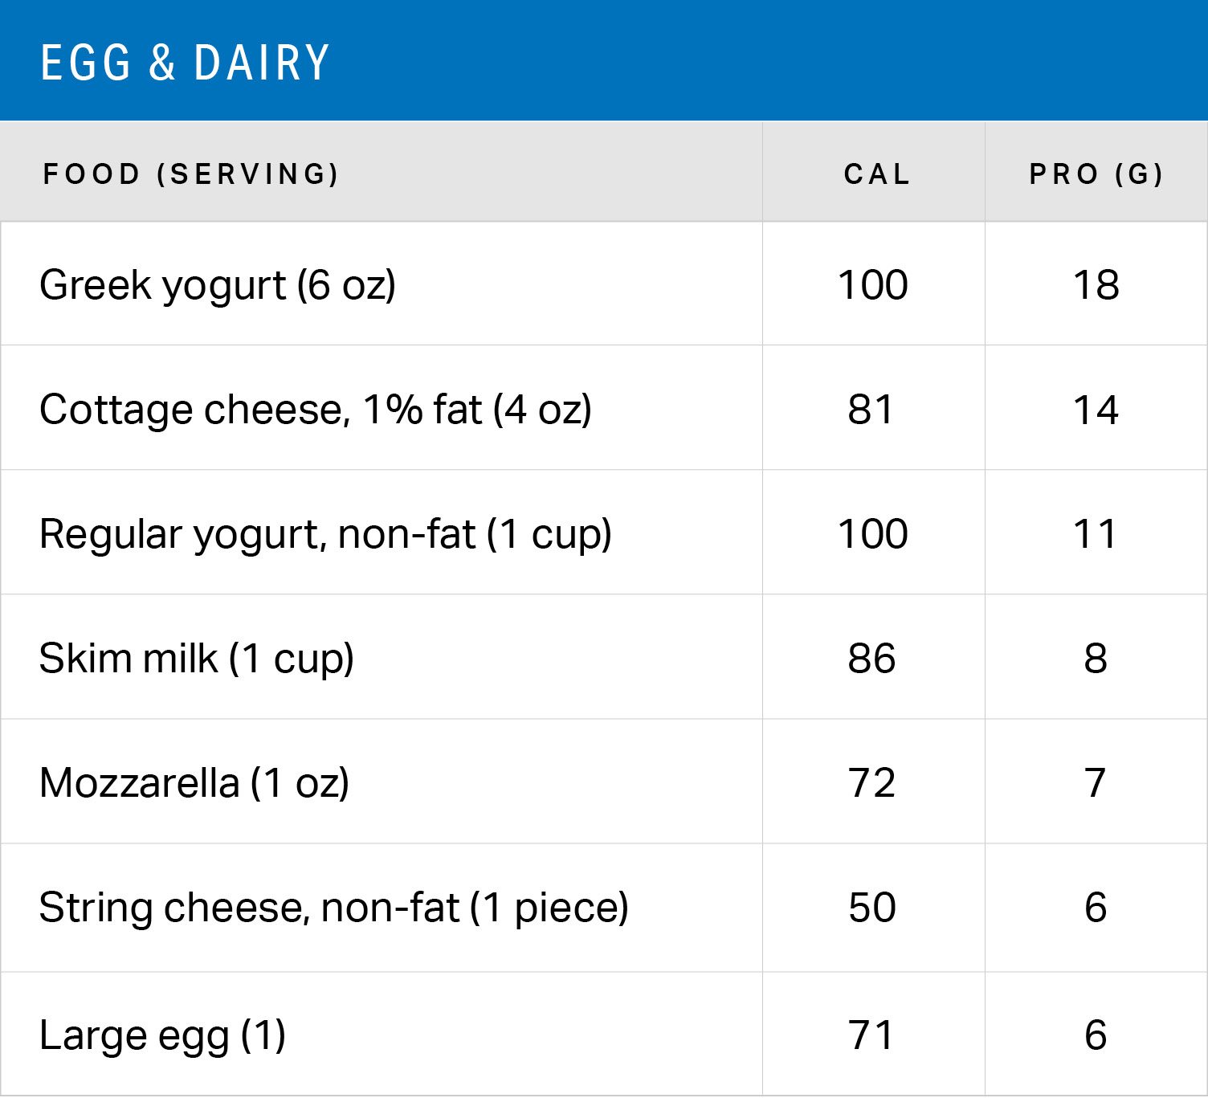
Task: Click Cottage cheese's calorie value 81
Action: [x=871, y=410]
